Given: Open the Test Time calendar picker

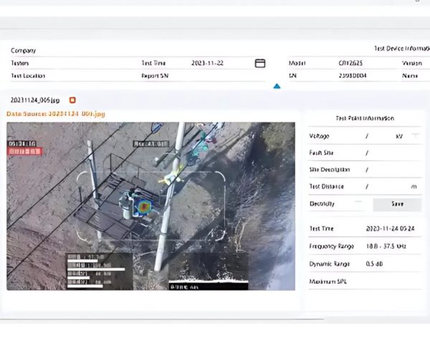Looking at the screenshot, I should (x=260, y=63).
